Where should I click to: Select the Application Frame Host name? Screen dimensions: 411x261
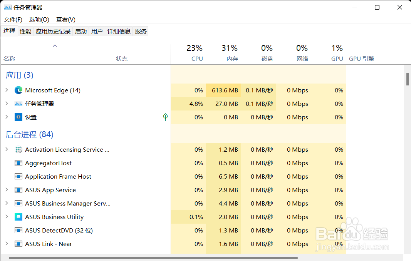[58, 177]
